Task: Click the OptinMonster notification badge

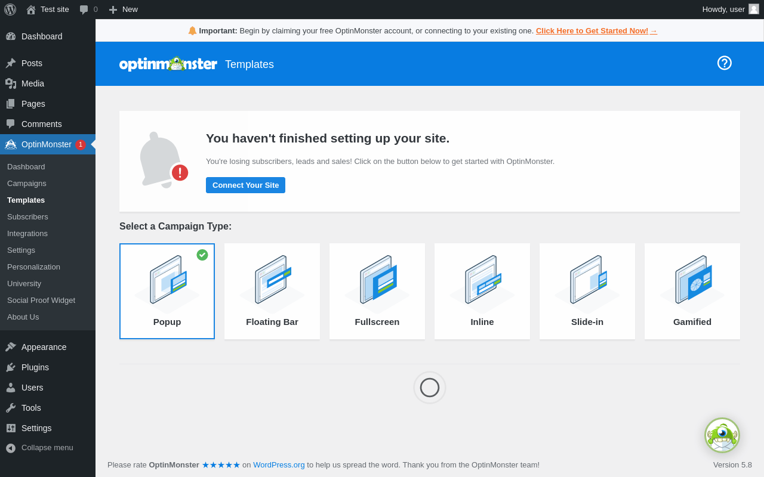Action: tap(81, 144)
